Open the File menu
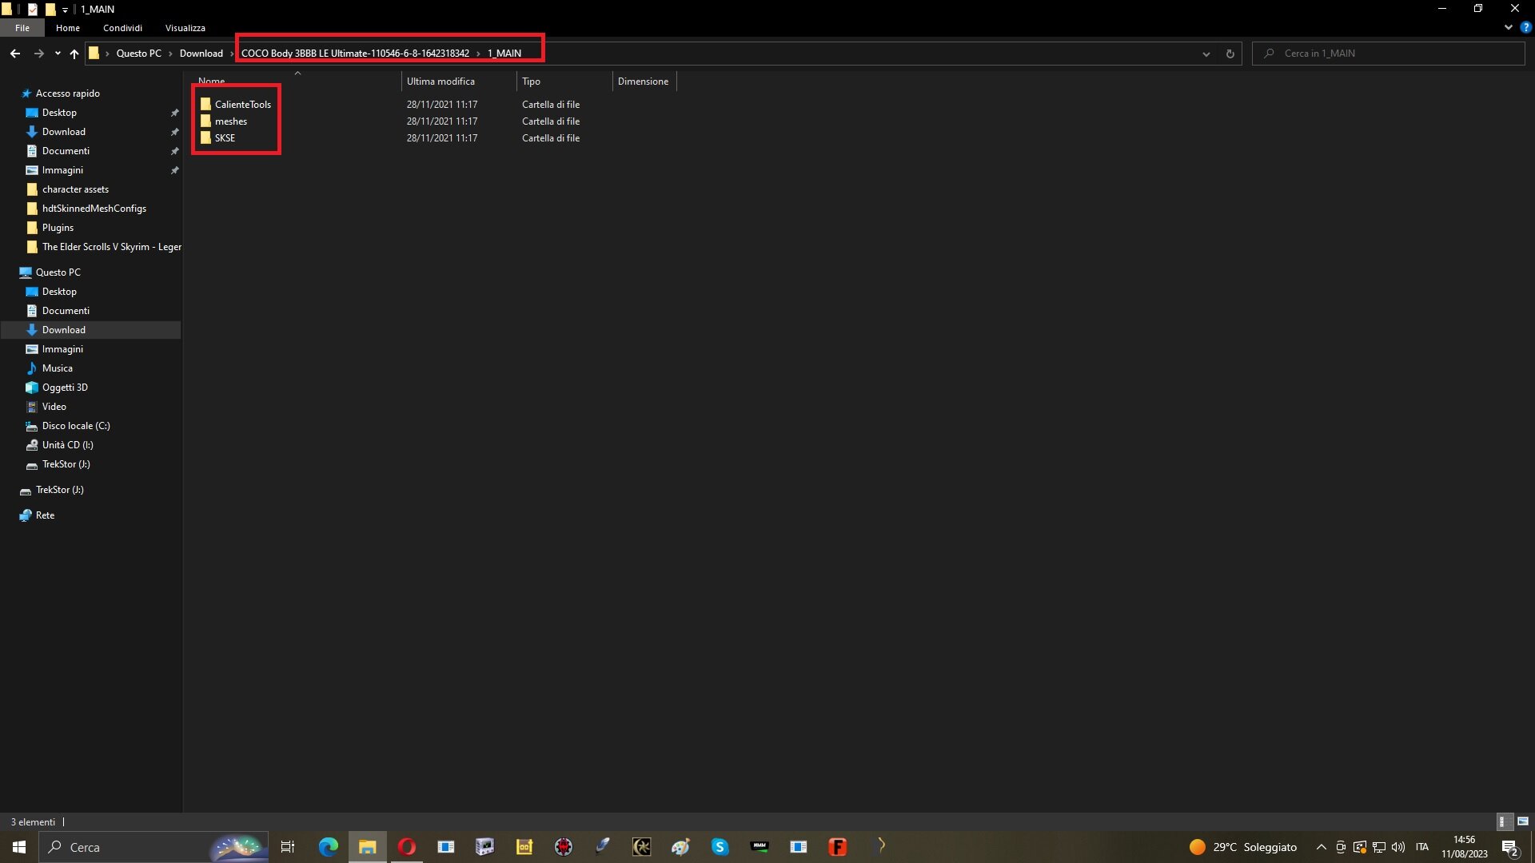1535x863 pixels. pyautogui.click(x=22, y=28)
